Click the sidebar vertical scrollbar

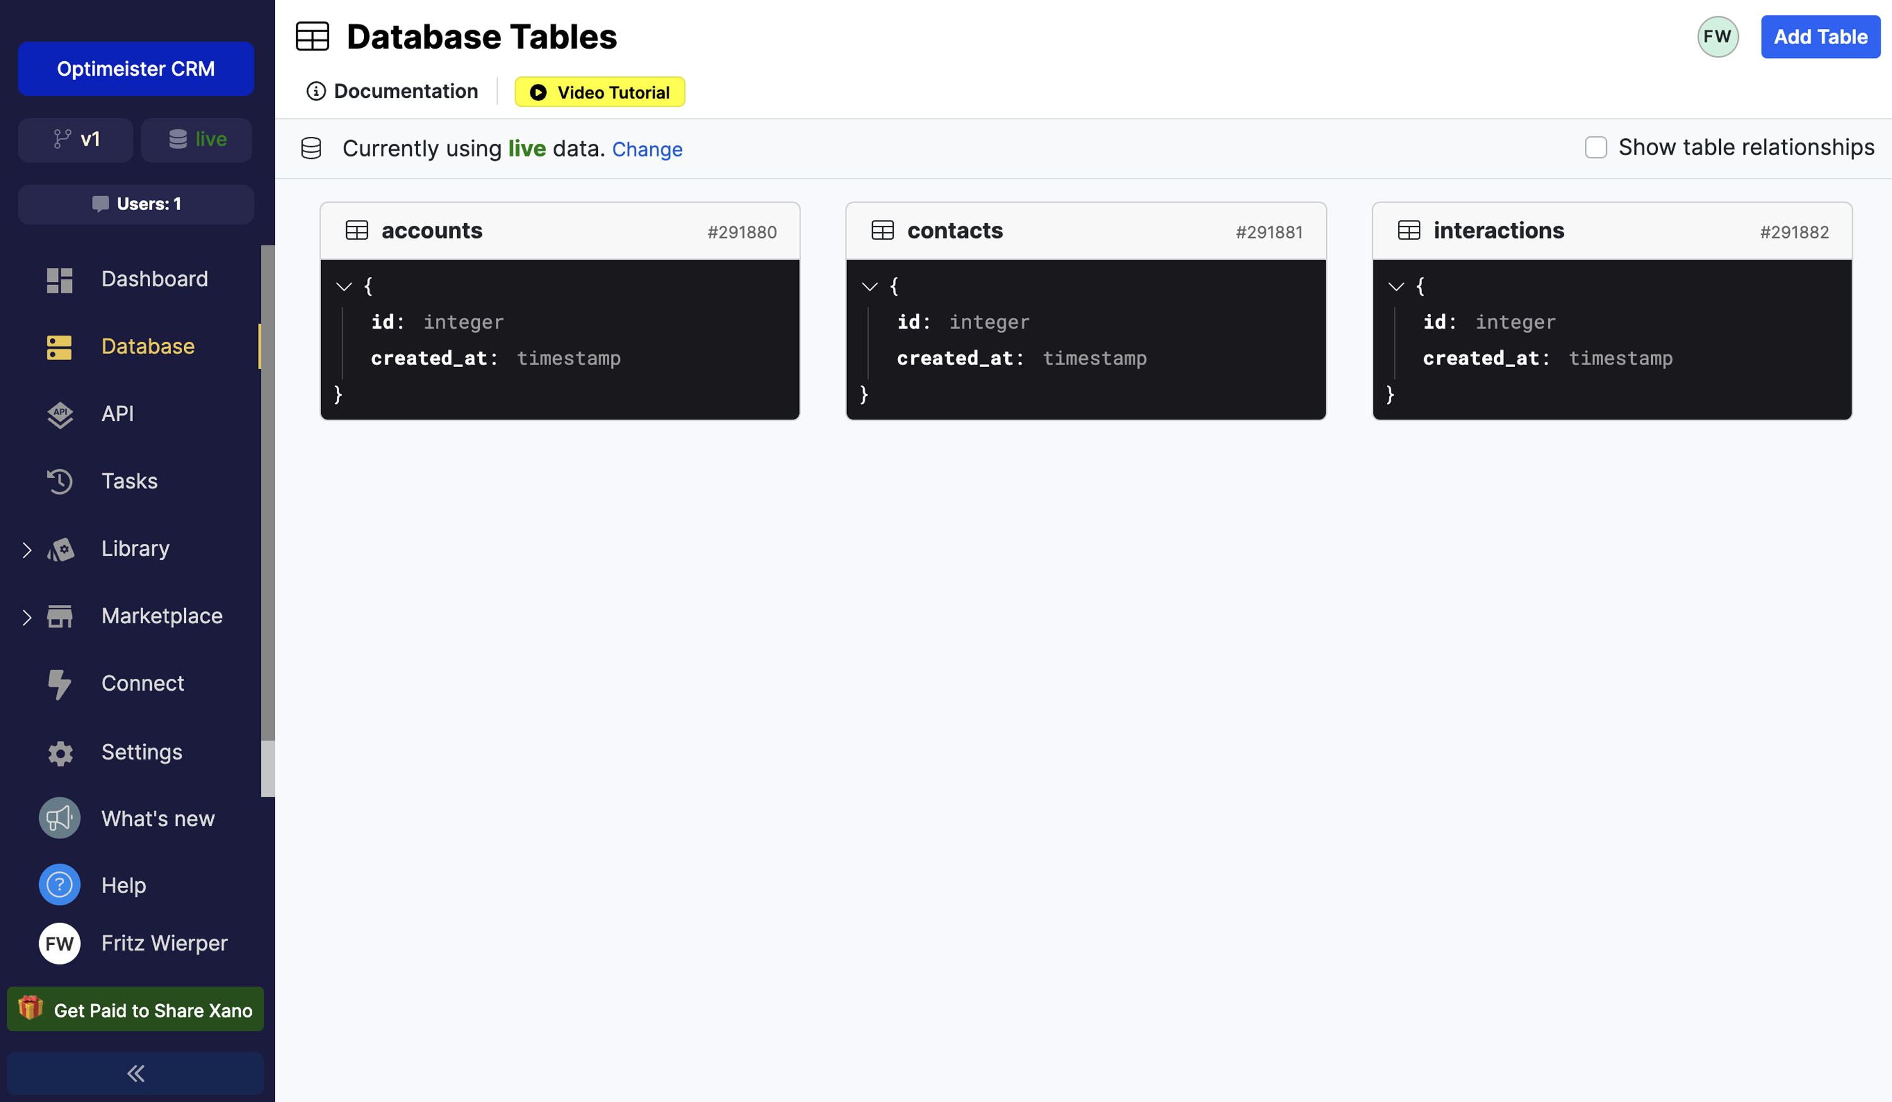[x=267, y=492]
